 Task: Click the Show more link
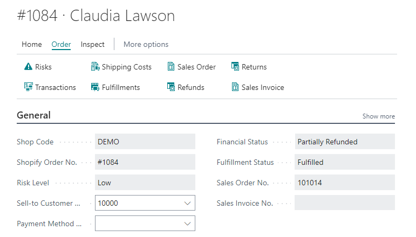point(378,116)
